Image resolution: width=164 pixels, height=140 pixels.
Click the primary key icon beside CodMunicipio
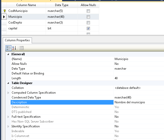point(4,11)
